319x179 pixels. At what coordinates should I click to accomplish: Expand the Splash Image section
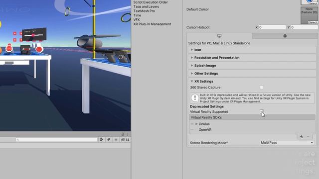(x=252, y=66)
